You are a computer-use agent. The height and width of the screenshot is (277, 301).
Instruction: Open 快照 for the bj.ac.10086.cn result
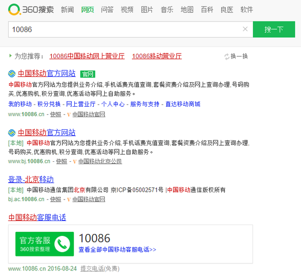click(x=56, y=199)
